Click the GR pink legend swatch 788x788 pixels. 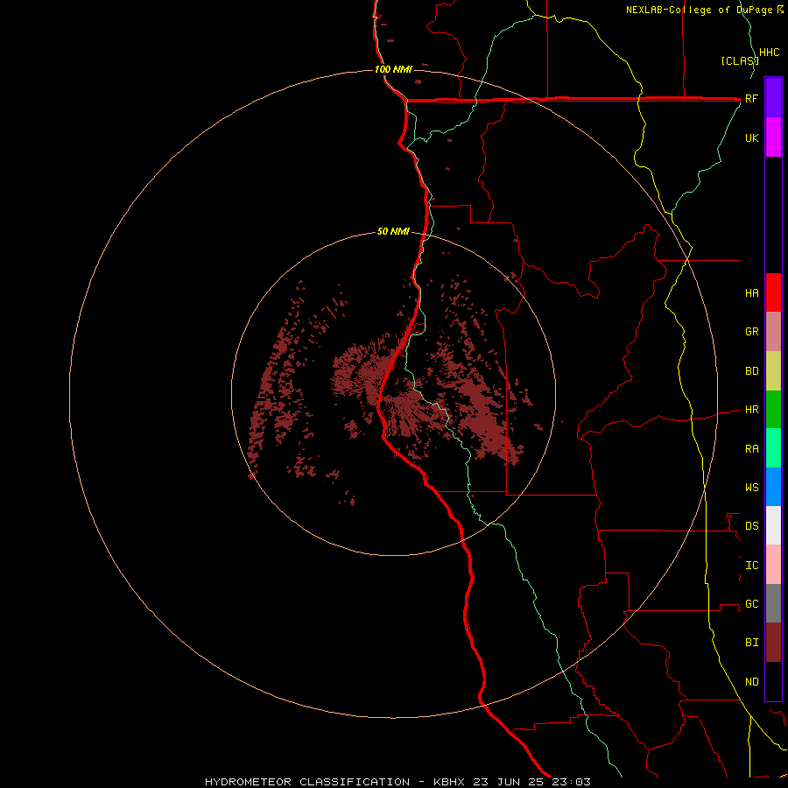[x=773, y=332]
